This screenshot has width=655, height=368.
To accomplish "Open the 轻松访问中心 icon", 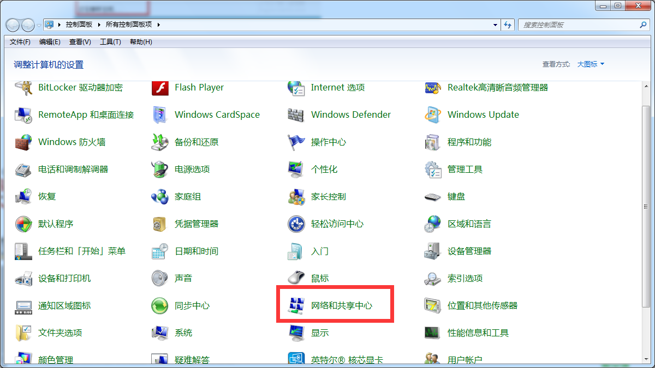I will [296, 224].
